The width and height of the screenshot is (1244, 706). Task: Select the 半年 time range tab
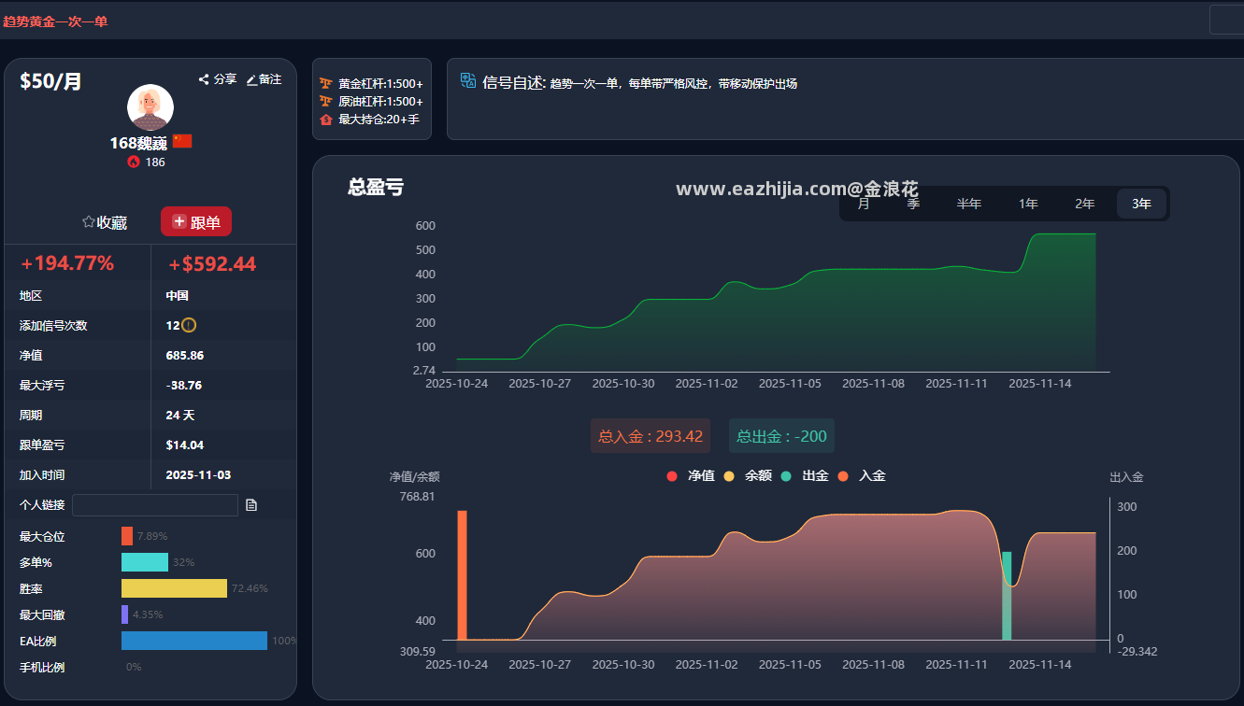[x=969, y=204]
